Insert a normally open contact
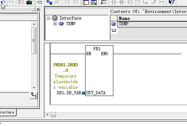Viewport: 187px width, 126px height. point(113,2)
